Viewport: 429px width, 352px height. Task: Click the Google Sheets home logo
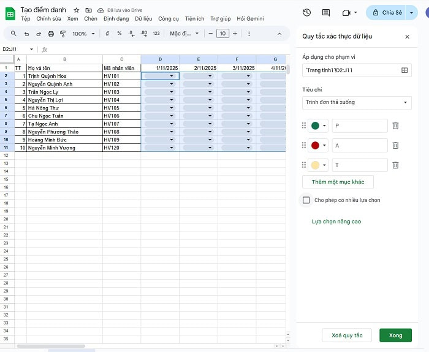[10, 14]
